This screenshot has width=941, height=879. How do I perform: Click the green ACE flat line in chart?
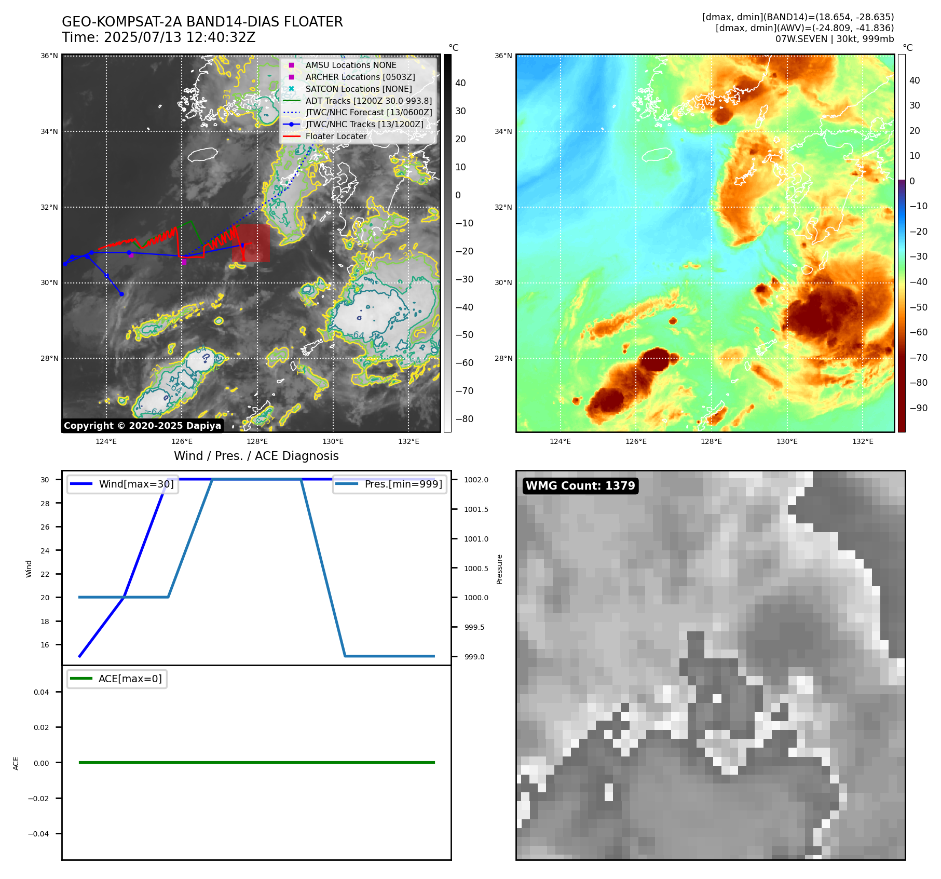(x=256, y=762)
